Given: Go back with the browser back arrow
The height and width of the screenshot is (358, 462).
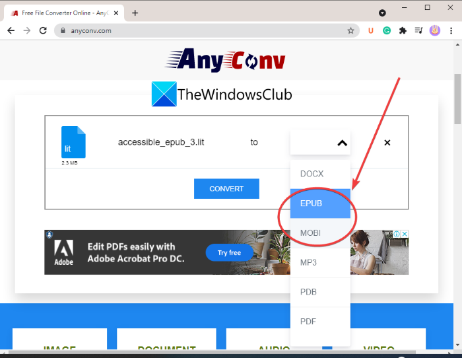Looking at the screenshot, I should coord(11,30).
